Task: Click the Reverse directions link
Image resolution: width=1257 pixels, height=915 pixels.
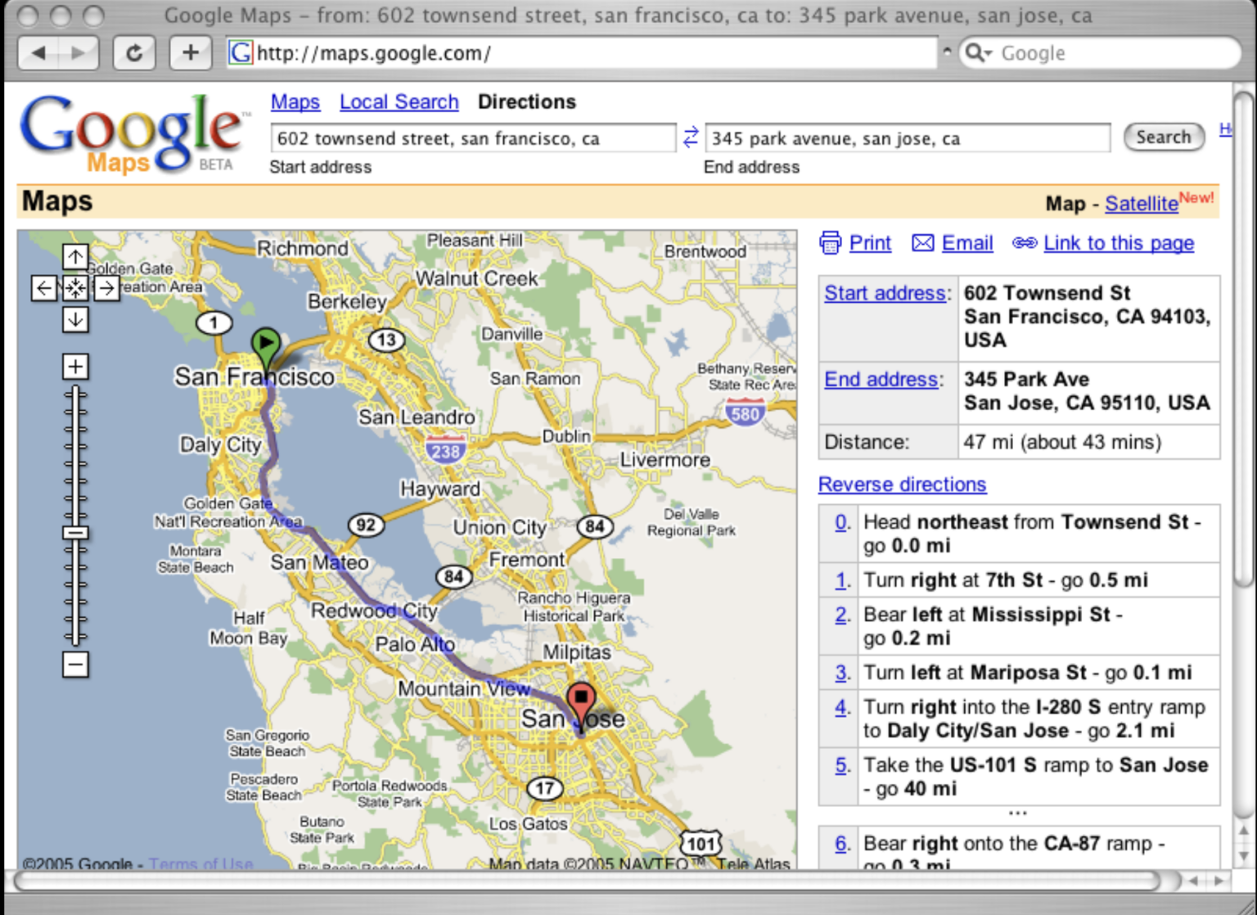Action: pyautogui.click(x=902, y=485)
